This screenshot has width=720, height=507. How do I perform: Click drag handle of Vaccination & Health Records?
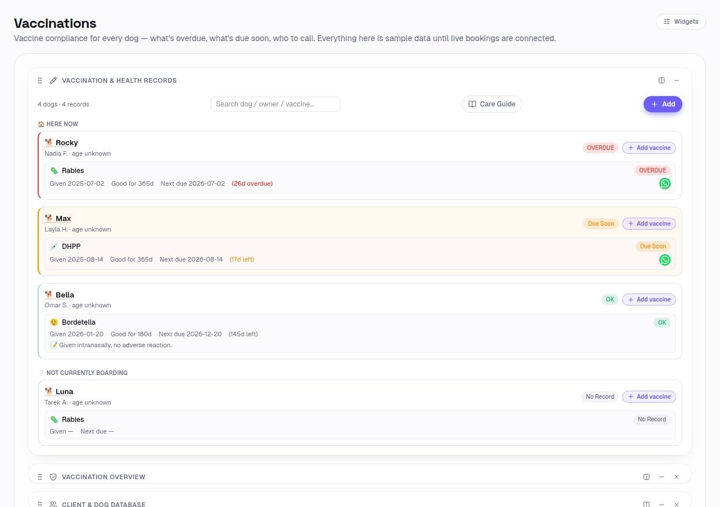click(40, 80)
